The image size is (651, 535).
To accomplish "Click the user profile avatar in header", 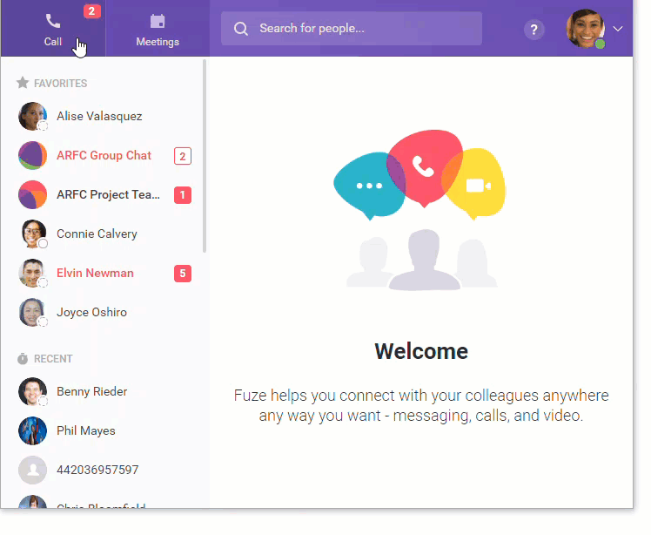I will click(x=586, y=29).
